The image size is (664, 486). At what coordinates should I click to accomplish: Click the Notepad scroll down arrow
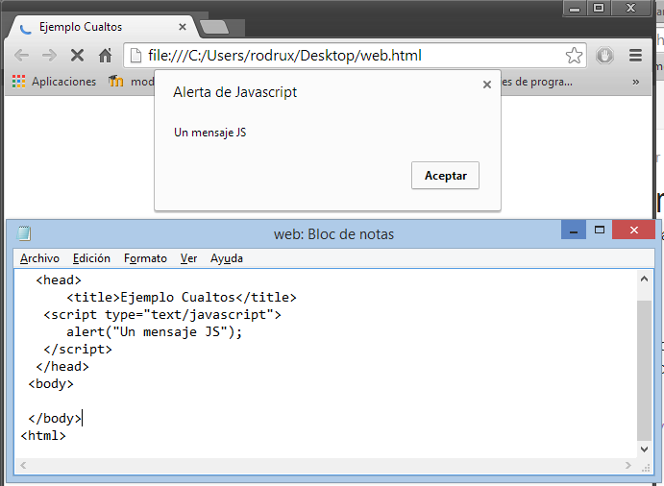(x=644, y=450)
